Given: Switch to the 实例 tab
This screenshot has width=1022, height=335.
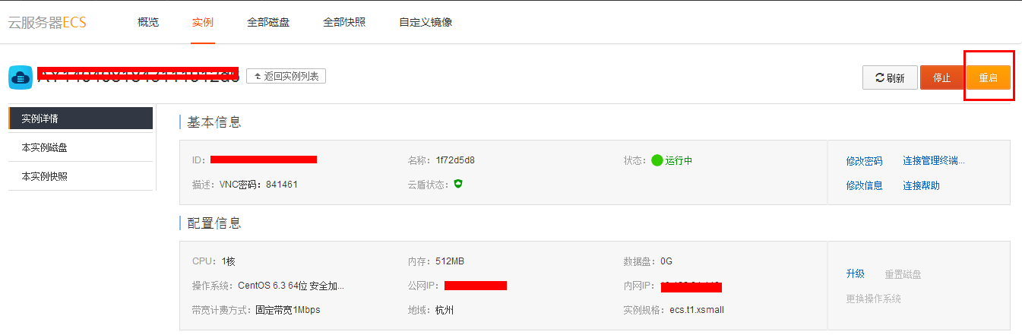Looking at the screenshot, I should [203, 22].
